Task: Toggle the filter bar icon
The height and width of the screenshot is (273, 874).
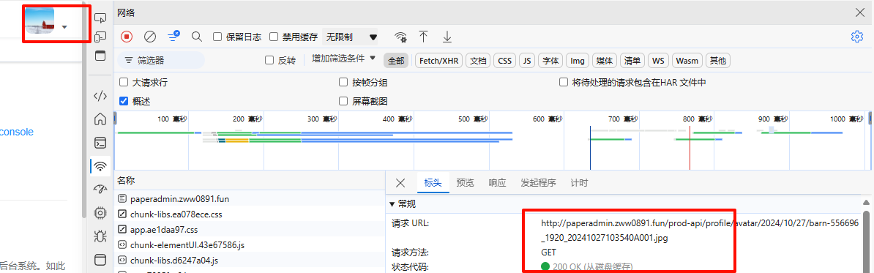Action: coord(173,37)
